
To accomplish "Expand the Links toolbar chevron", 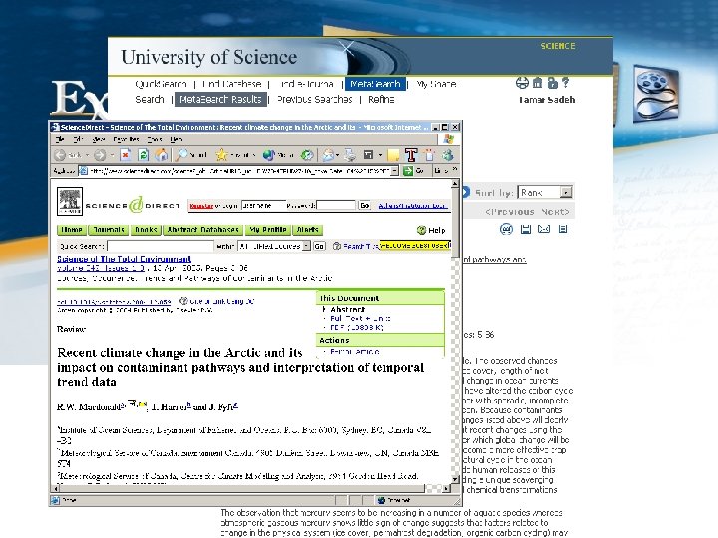I will click(x=455, y=169).
